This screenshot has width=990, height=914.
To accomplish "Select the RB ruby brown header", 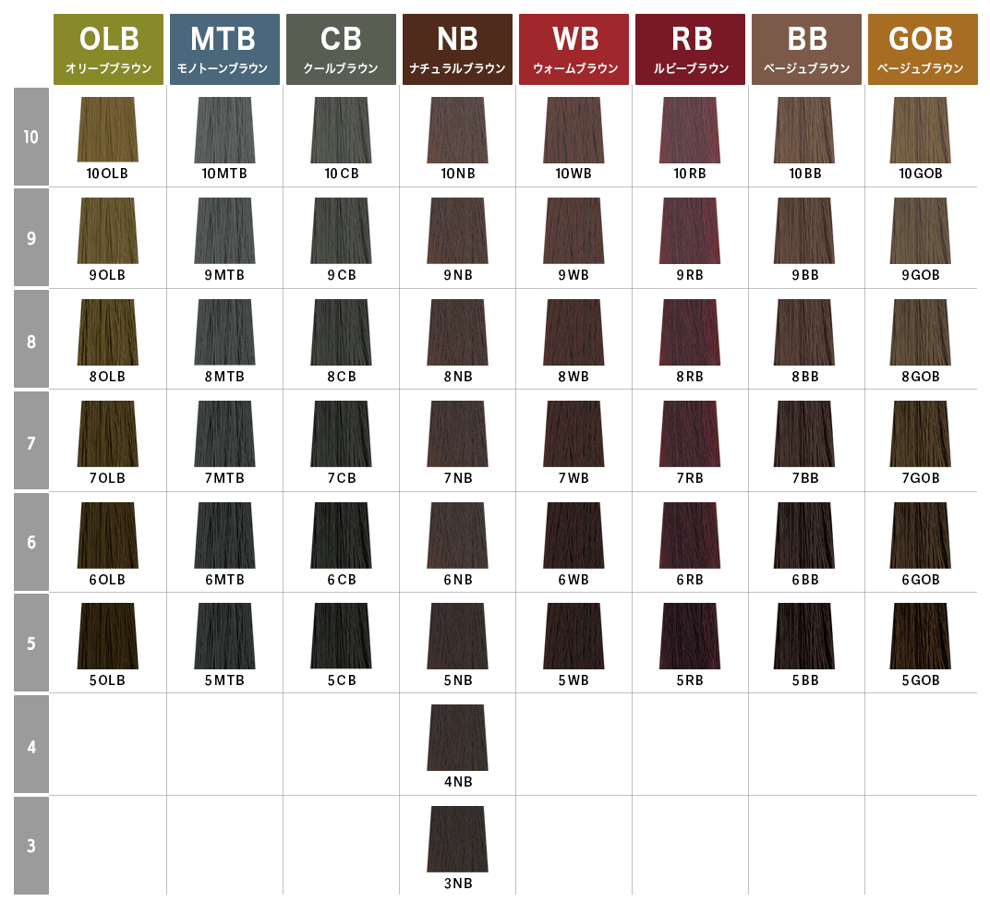I will pos(690,49).
